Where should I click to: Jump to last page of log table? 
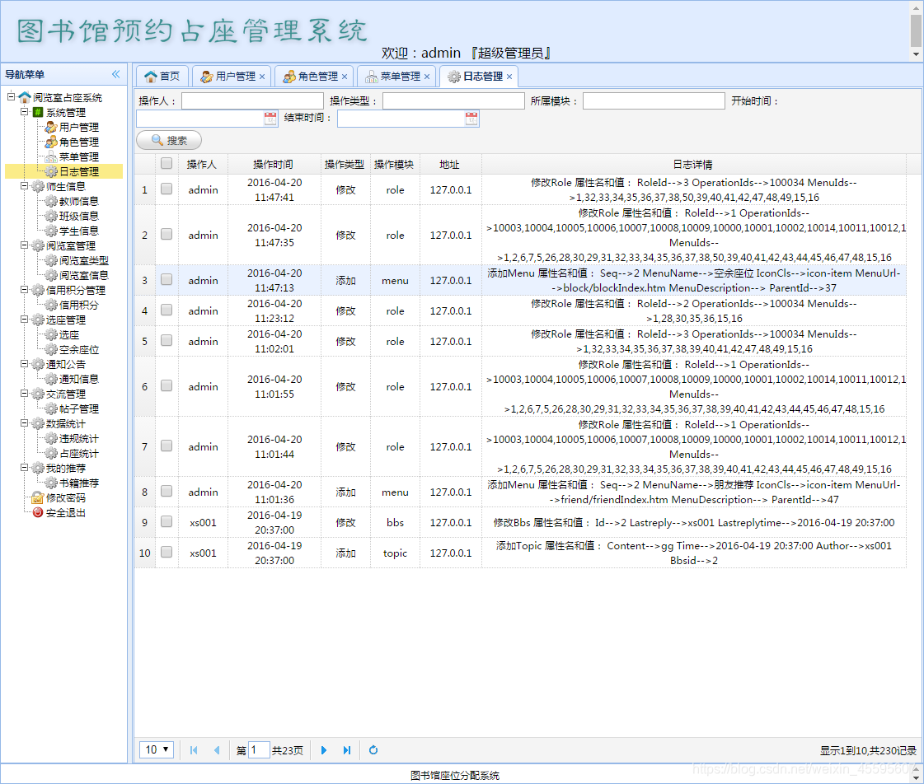pyautogui.click(x=346, y=750)
